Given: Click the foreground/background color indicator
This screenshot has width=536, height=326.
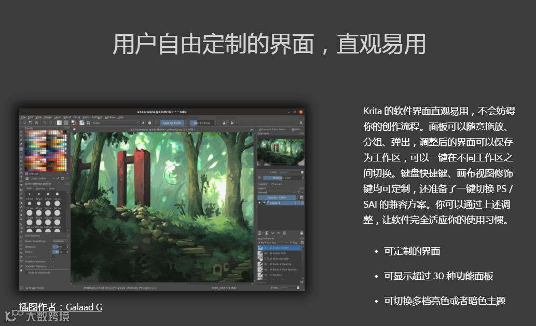Looking at the screenshot, I should 74,123.
